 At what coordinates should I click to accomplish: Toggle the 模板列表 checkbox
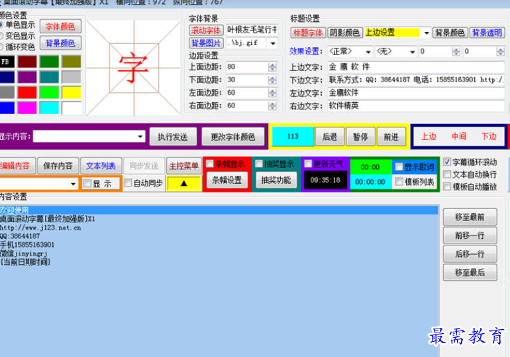(399, 182)
